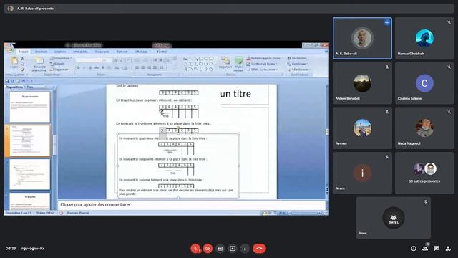Open the chat messages panel

click(x=437, y=249)
